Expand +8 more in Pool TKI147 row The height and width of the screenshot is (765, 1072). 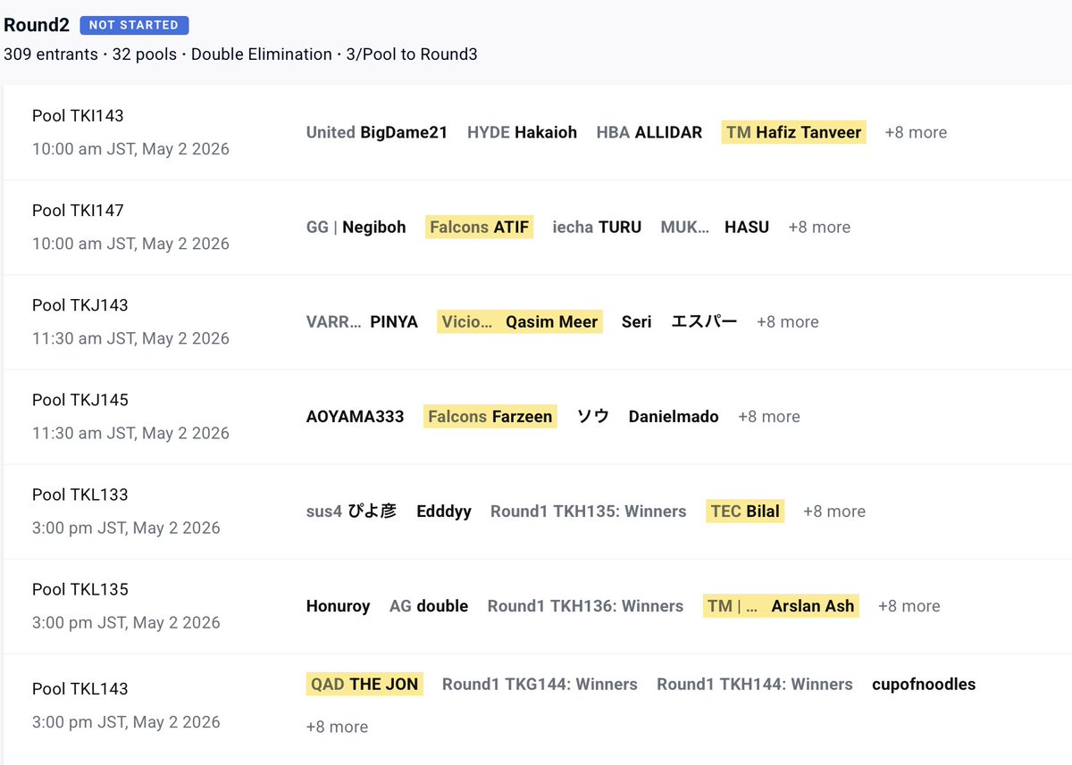[x=819, y=227]
